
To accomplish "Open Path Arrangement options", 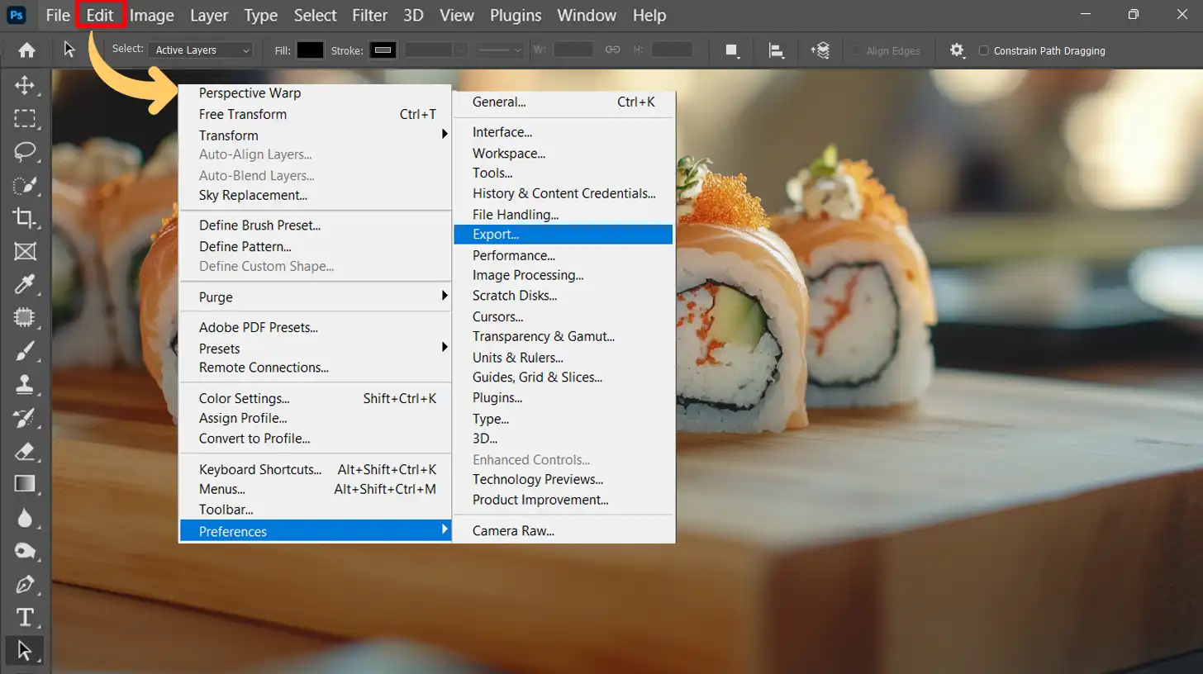I will (x=820, y=50).
